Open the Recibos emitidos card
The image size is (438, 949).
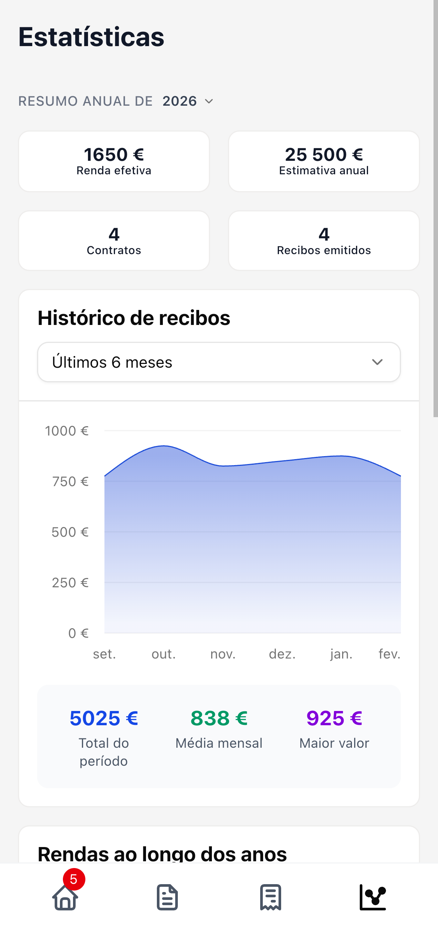324,241
